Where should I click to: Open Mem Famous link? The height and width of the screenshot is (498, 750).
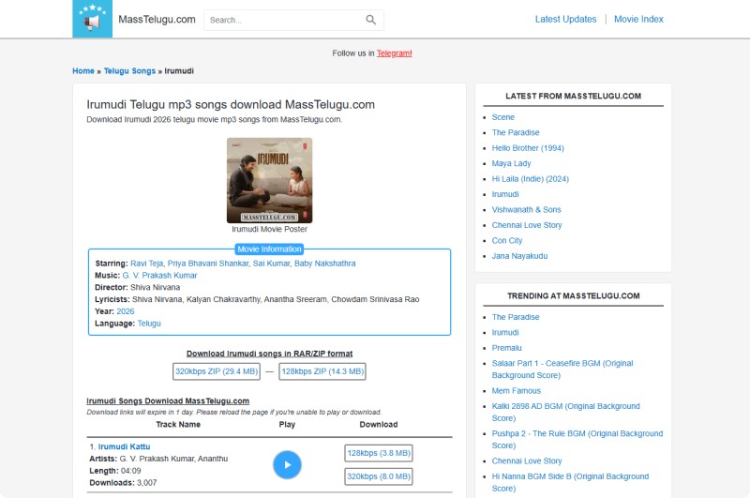[x=517, y=391]
